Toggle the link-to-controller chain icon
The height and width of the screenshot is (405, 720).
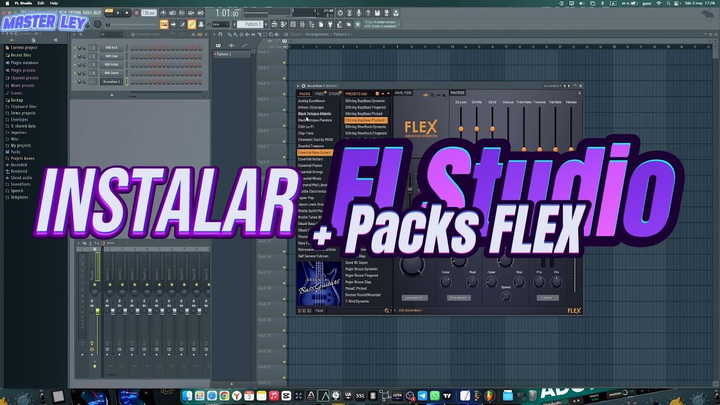(192, 24)
